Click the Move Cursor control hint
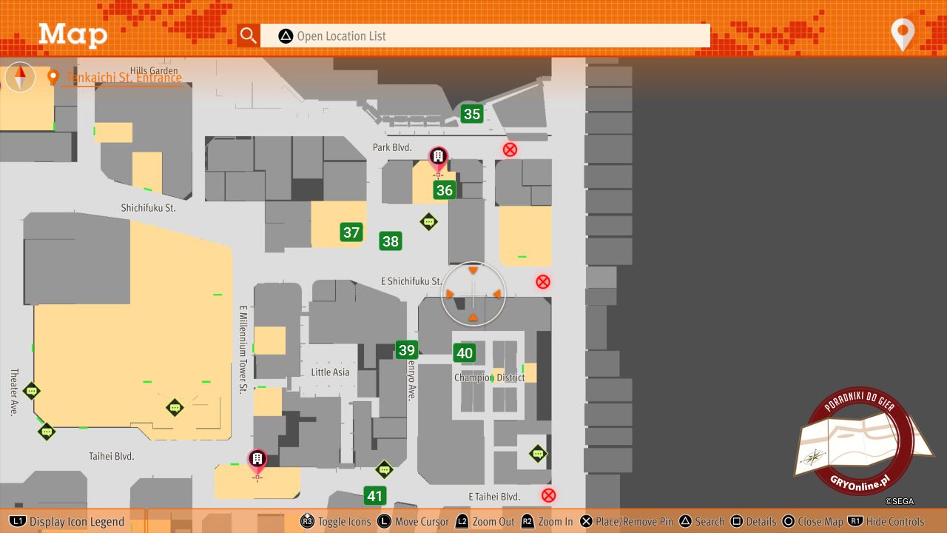Viewport: 947px width, 533px height. pos(413,521)
